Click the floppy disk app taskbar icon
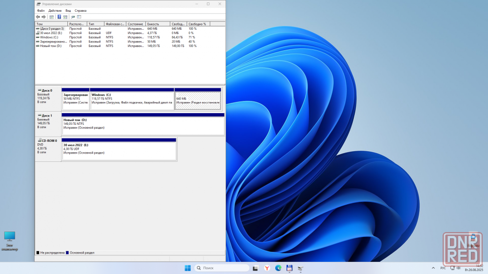This screenshot has height=274, width=488. point(289,268)
